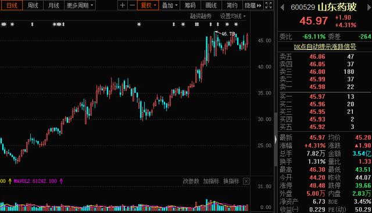Switch to 日线 daily chart tab
This screenshot has width=372, height=213.
[x=12, y=5]
